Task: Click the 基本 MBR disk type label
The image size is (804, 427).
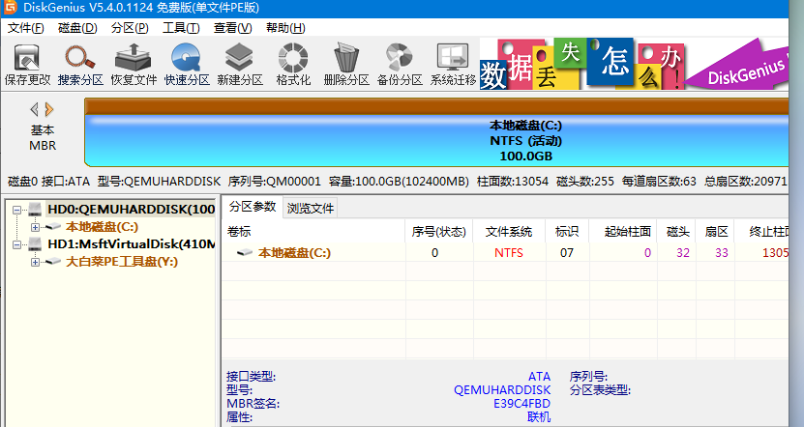Action: tap(42, 138)
